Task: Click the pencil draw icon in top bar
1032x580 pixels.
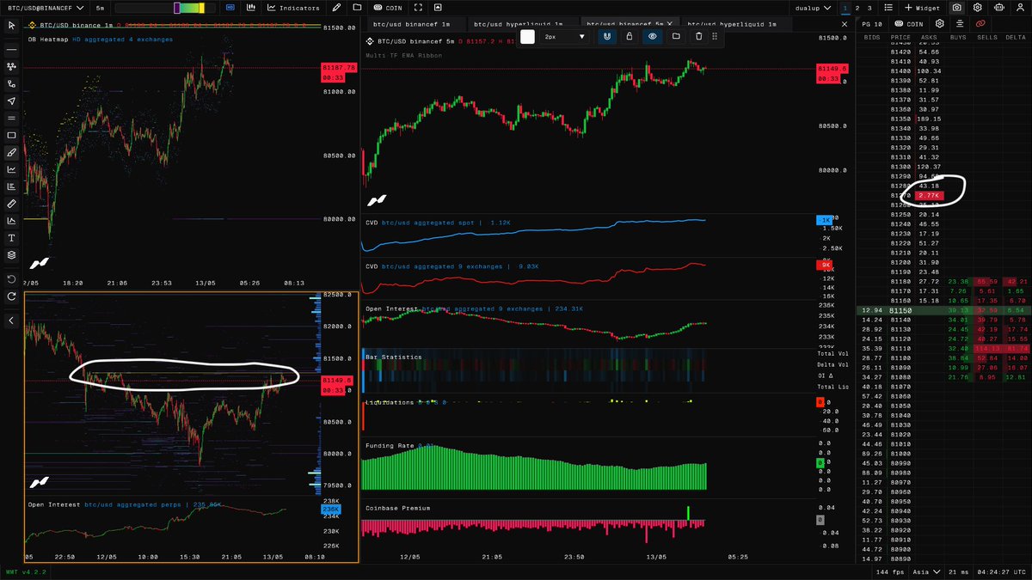Action: [x=335, y=8]
